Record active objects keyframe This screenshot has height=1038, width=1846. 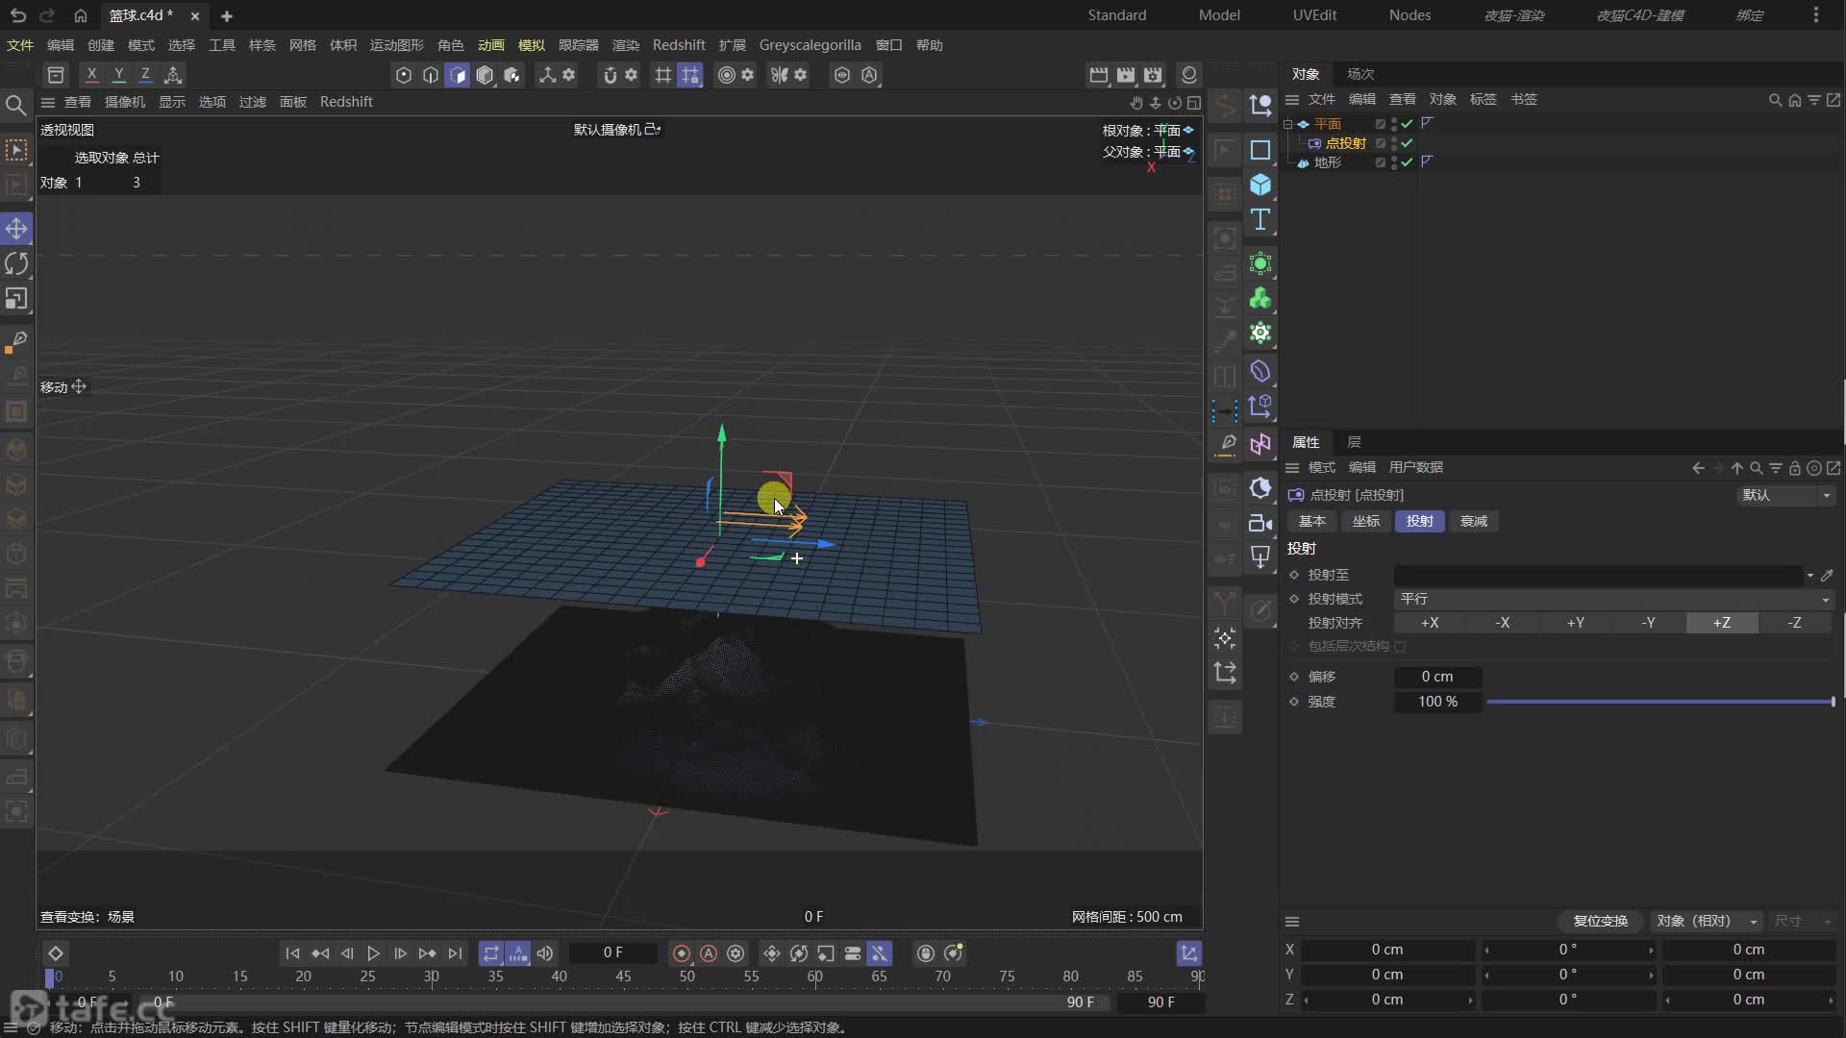tap(682, 953)
